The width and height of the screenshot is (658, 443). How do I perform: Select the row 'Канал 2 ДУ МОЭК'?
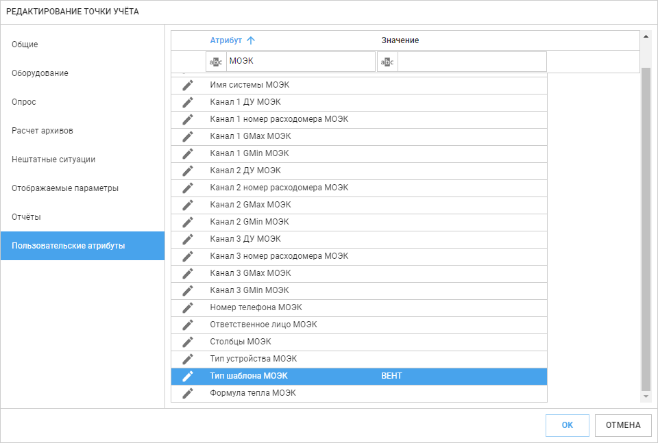point(359,170)
